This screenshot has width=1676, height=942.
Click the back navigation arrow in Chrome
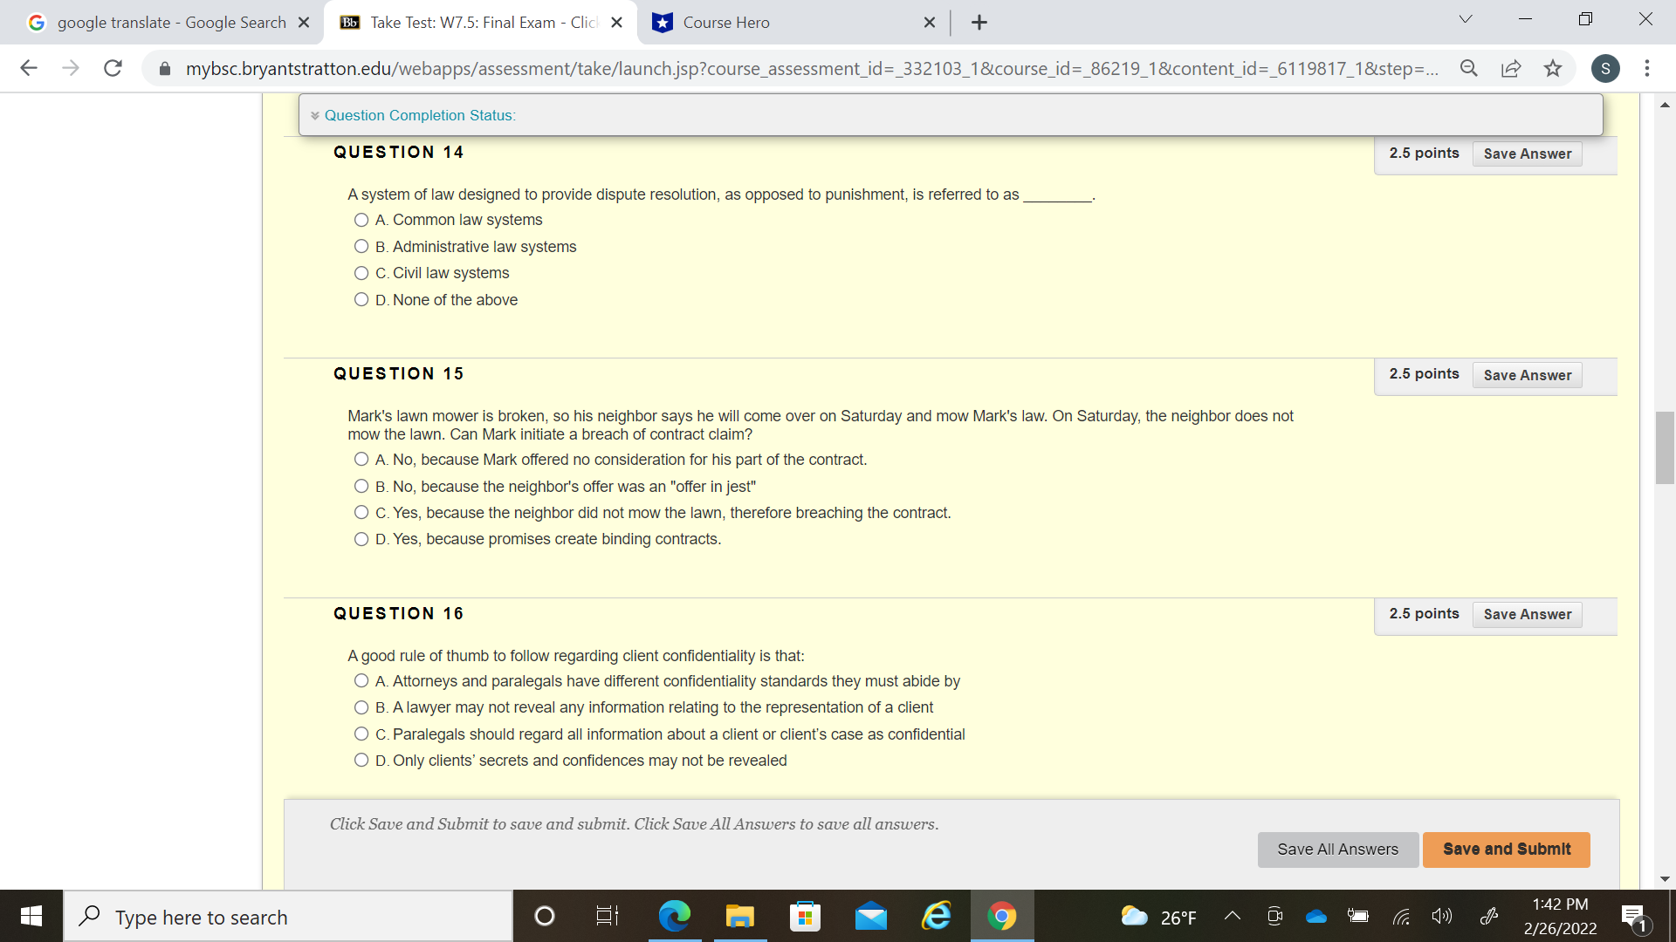[x=29, y=68]
